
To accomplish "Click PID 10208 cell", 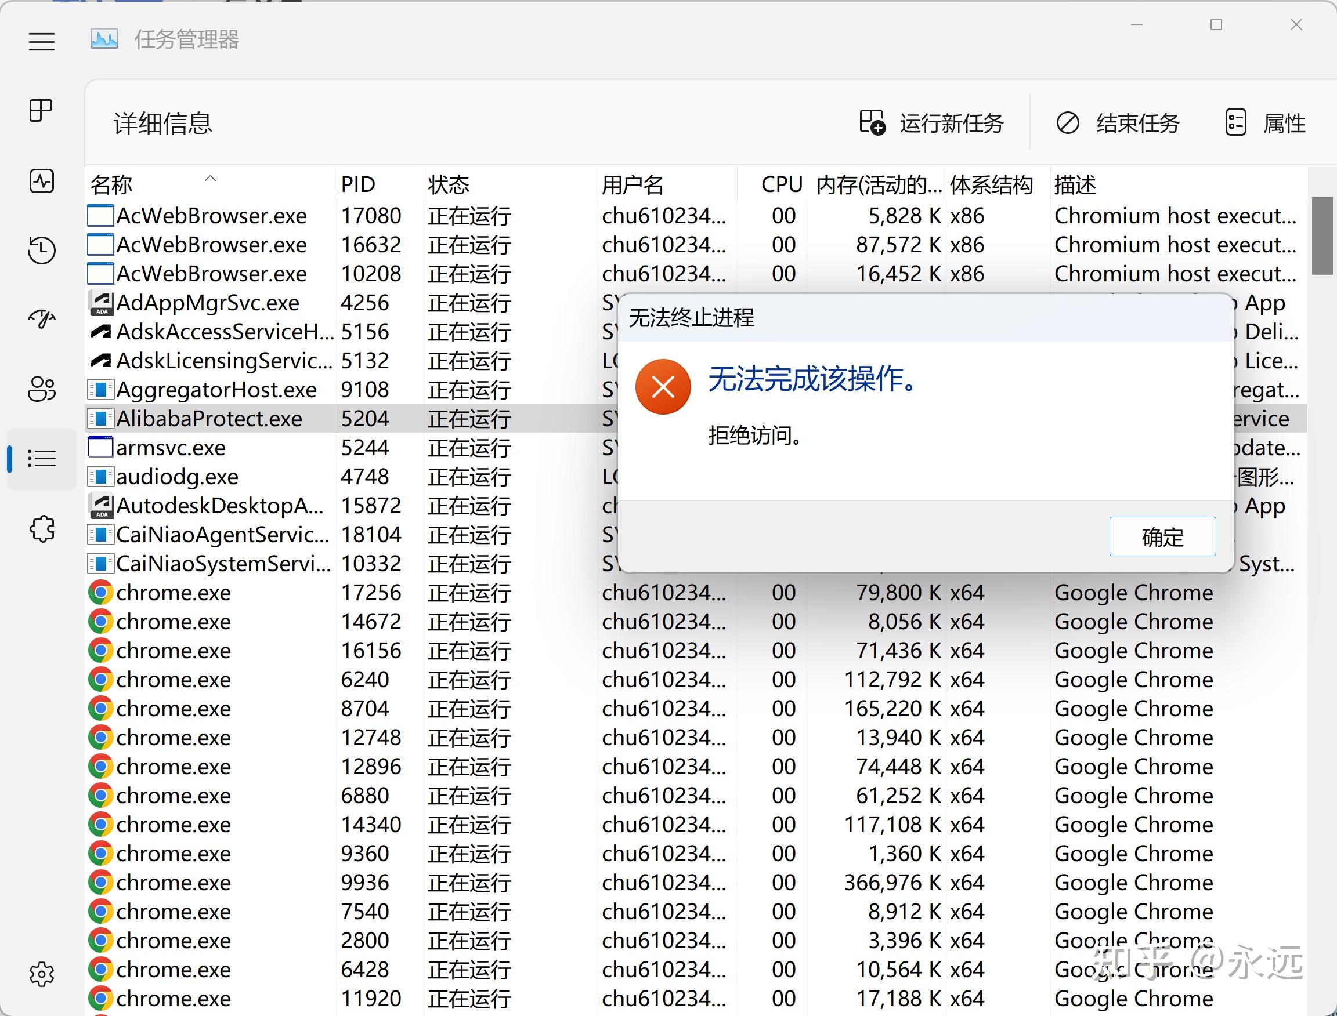I will click(x=371, y=274).
